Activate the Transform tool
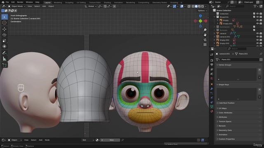The height and width of the screenshot is (148, 264). 5,46
